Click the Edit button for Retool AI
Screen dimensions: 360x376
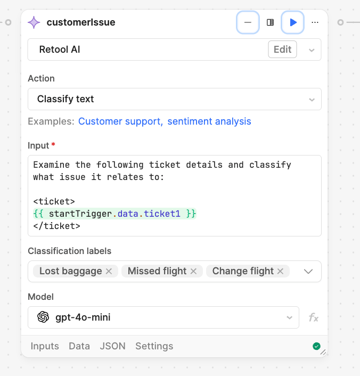click(282, 50)
